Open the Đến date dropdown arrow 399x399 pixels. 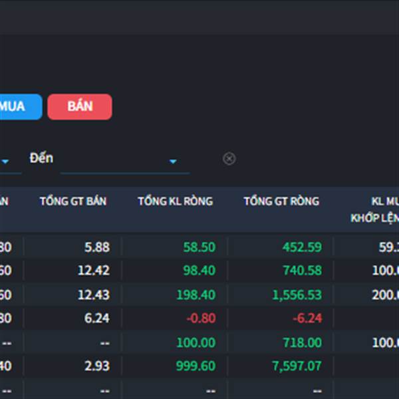[173, 162]
